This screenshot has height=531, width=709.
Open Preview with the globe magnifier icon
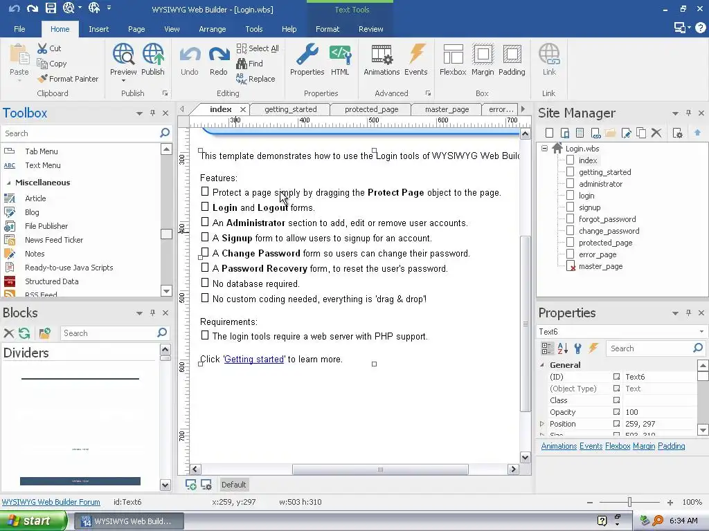click(x=123, y=55)
